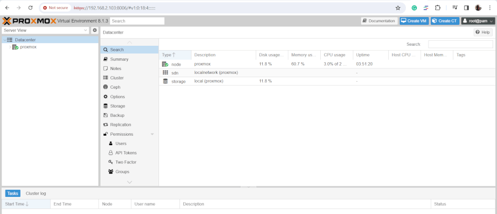The image size is (497, 214).
Task: Collapse the Permissions submenu arrow
Action: [152, 134]
